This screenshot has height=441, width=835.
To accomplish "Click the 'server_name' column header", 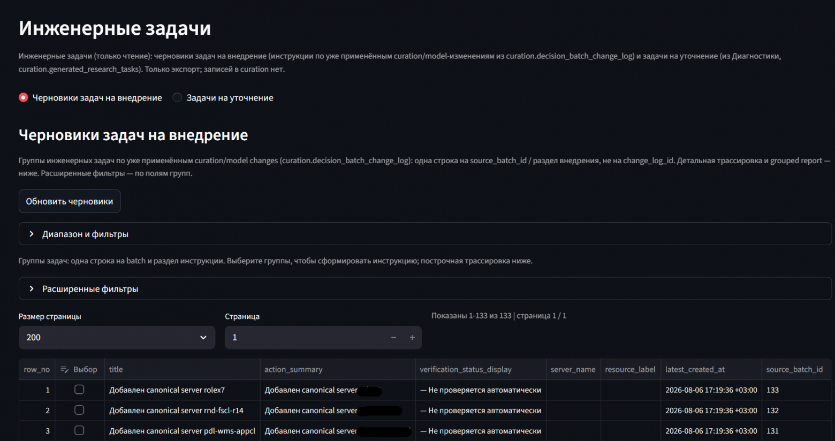I will coord(573,369).
